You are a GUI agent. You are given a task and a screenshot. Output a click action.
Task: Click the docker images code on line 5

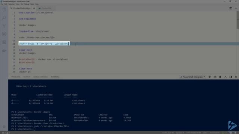tap(27, 25)
